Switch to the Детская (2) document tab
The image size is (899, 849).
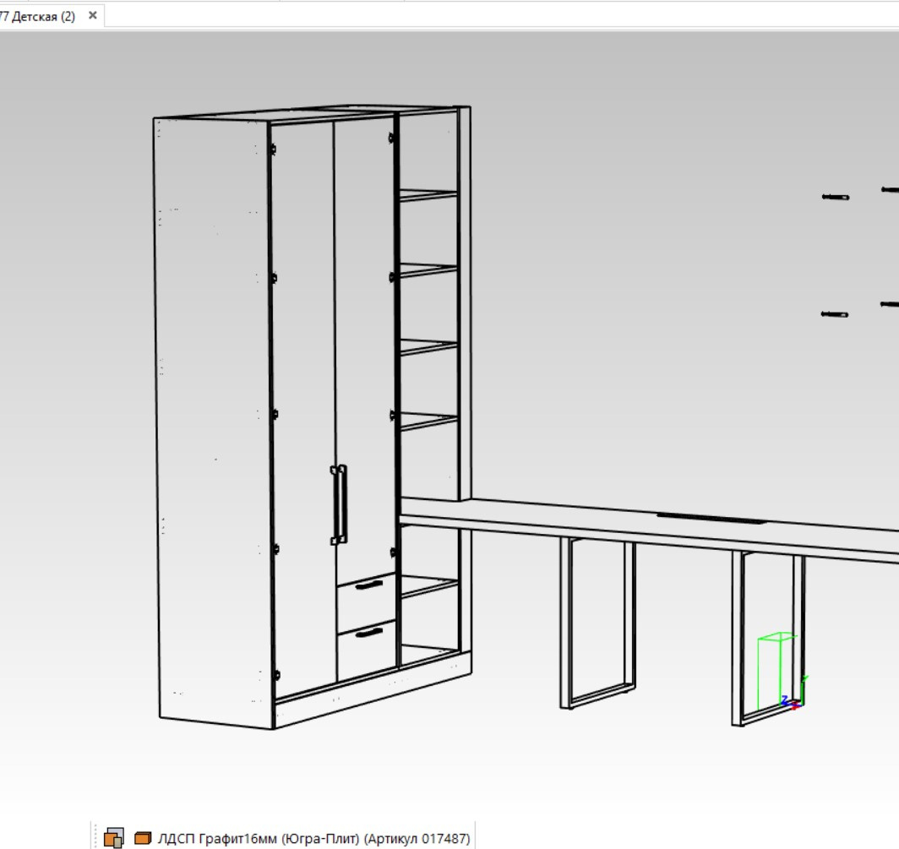pos(38,16)
